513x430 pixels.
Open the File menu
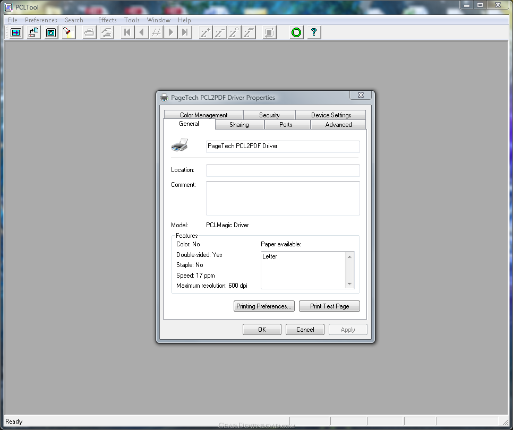coord(12,20)
